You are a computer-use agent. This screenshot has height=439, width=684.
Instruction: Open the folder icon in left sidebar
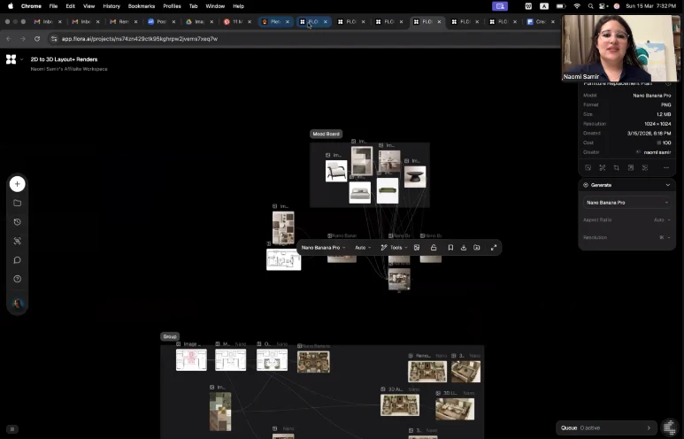(17, 203)
